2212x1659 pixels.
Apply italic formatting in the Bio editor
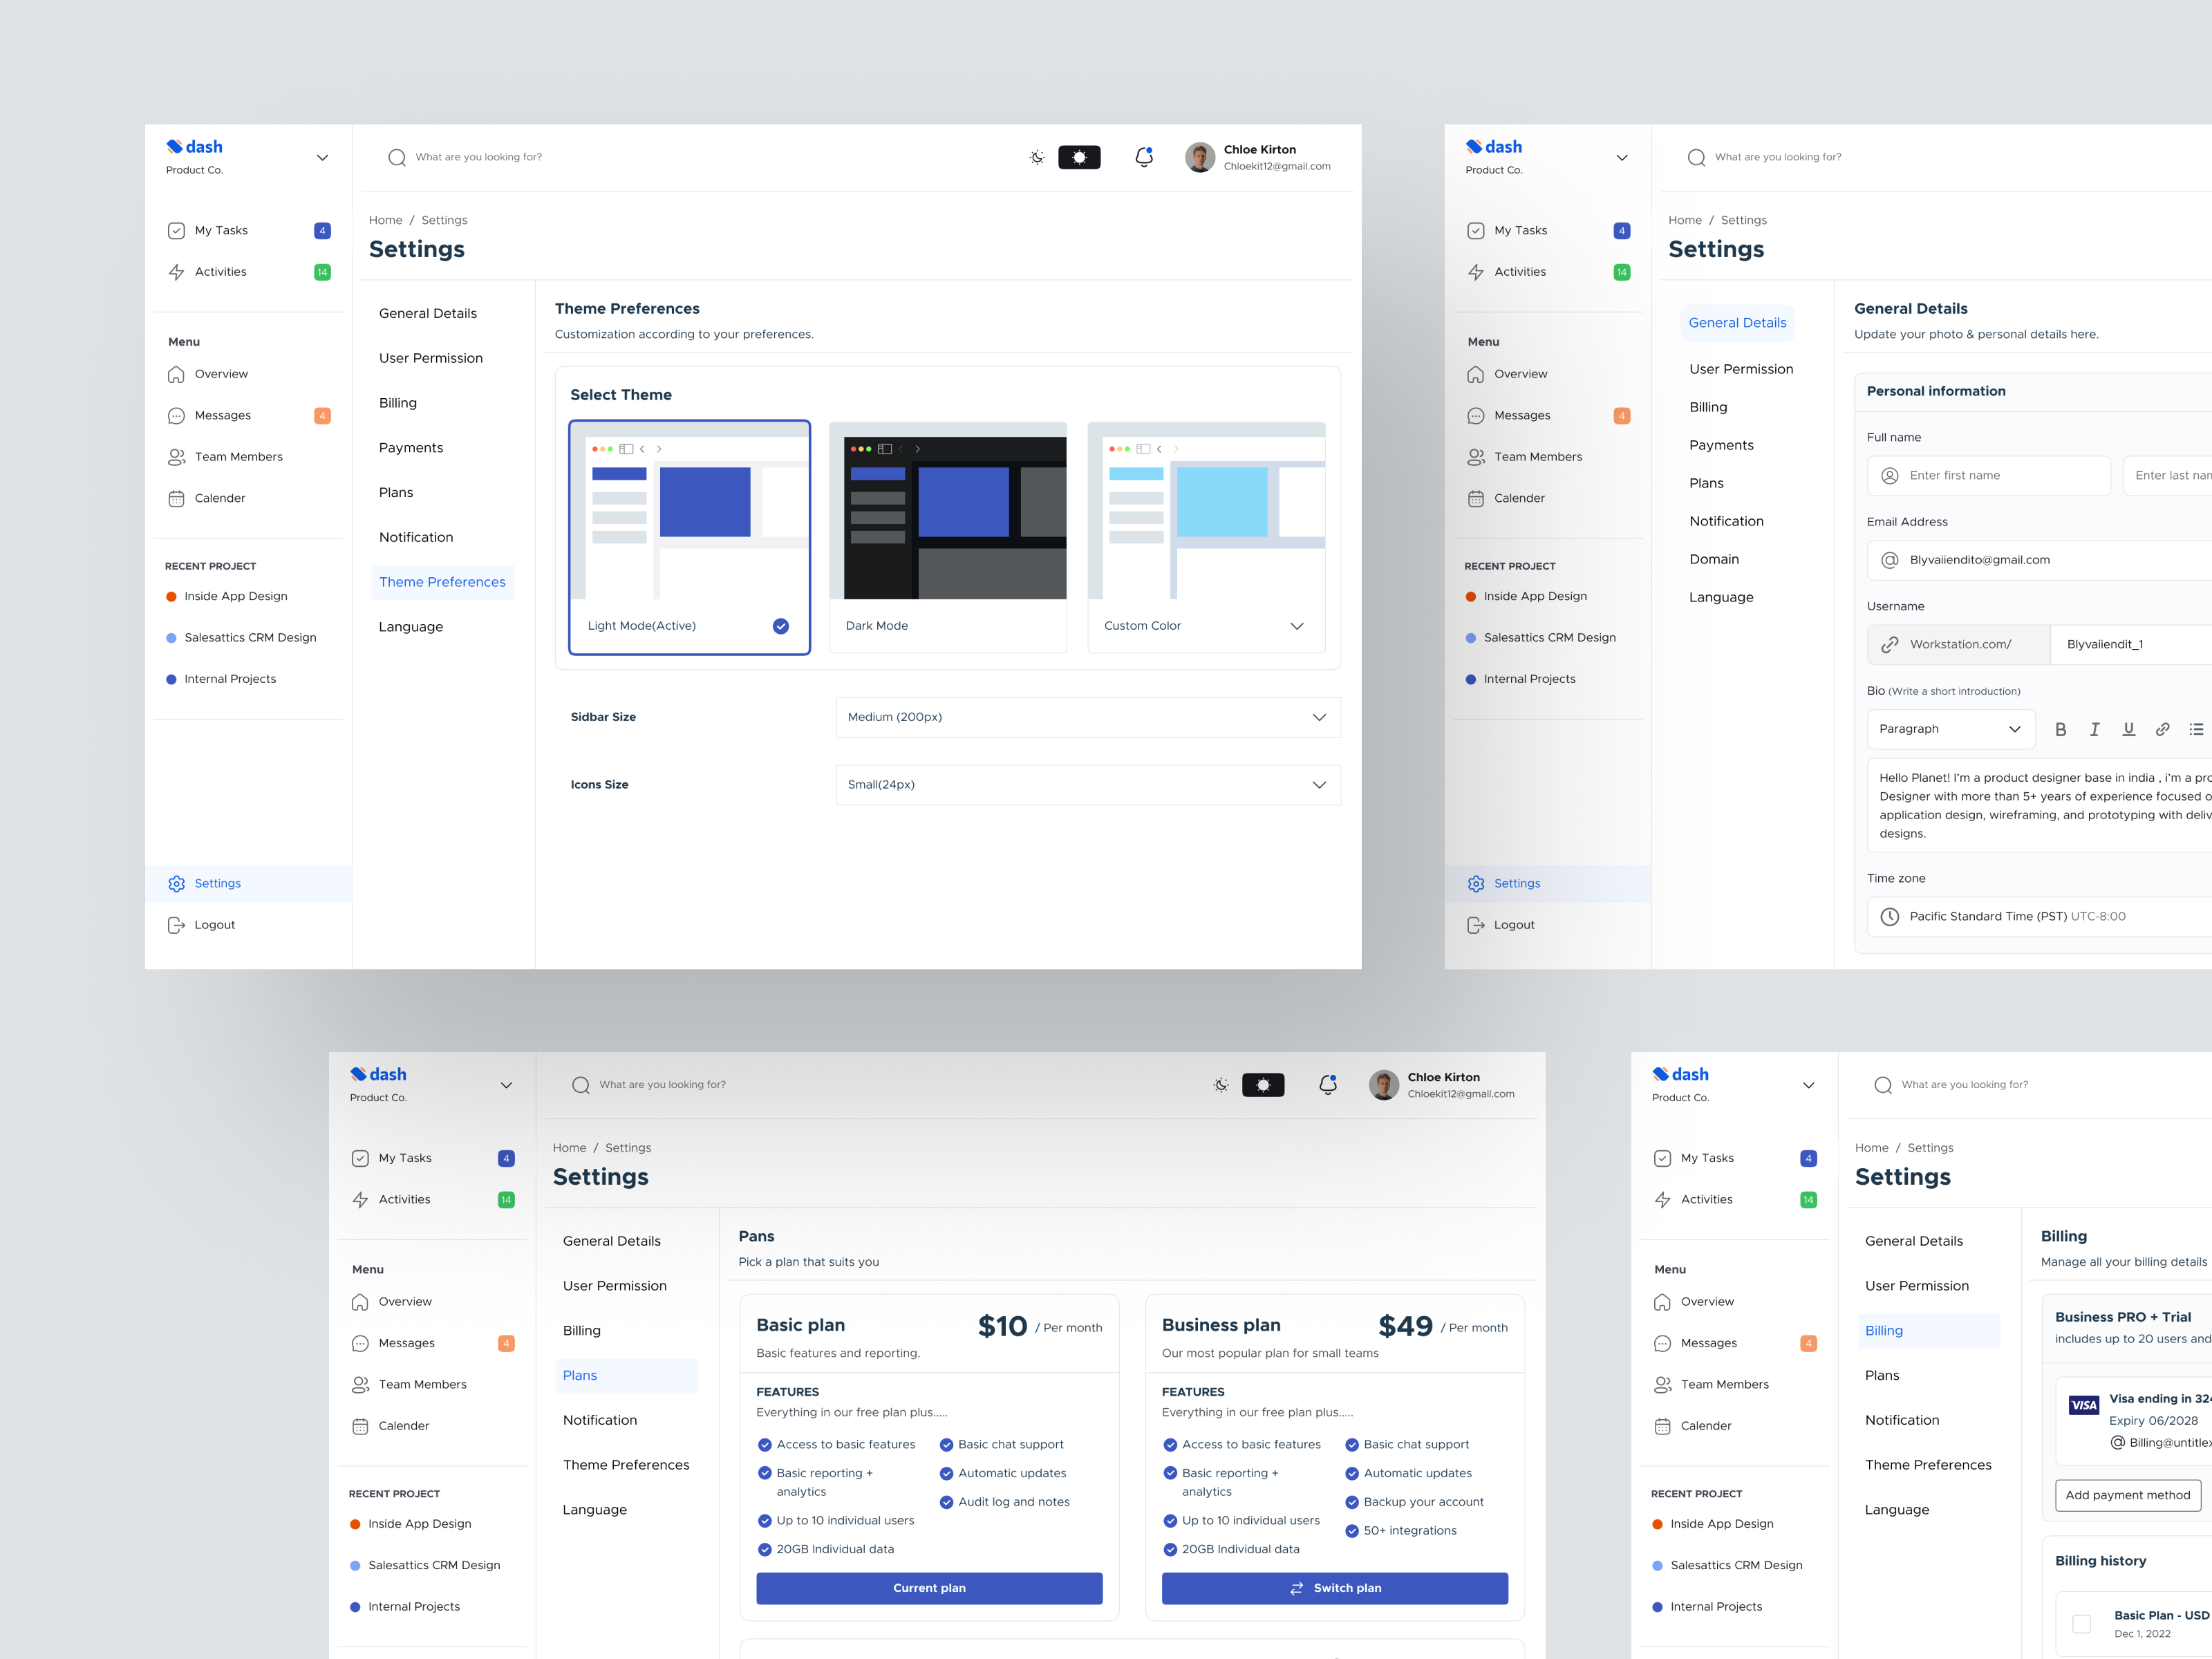pos(2095,729)
